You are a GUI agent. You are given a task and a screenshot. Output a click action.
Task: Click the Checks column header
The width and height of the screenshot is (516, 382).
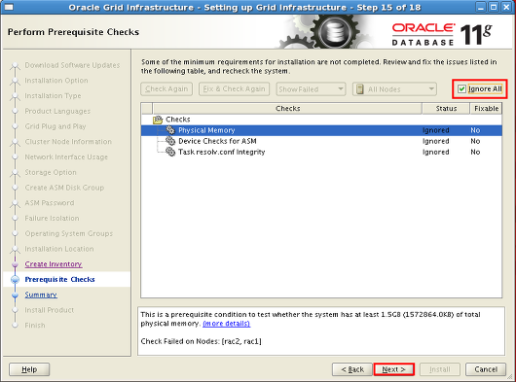click(287, 109)
